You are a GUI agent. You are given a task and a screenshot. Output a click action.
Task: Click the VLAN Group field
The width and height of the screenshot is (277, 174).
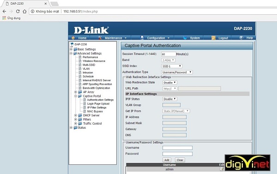click(x=171, y=105)
